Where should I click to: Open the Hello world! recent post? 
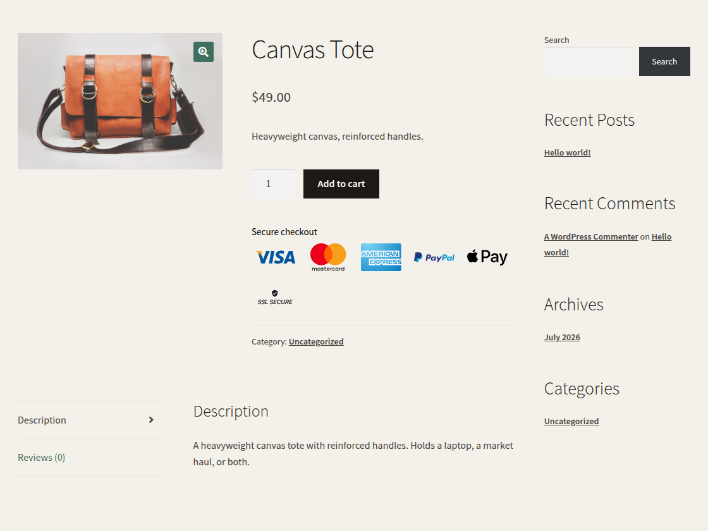[x=567, y=152]
